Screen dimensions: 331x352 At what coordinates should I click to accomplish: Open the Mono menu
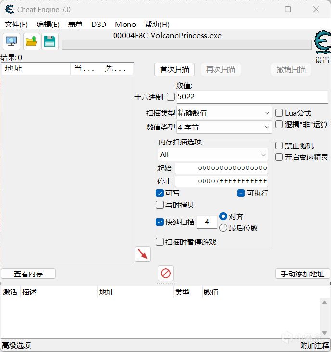(x=126, y=24)
